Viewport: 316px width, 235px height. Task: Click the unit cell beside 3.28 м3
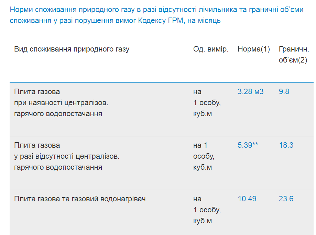coord(207,103)
